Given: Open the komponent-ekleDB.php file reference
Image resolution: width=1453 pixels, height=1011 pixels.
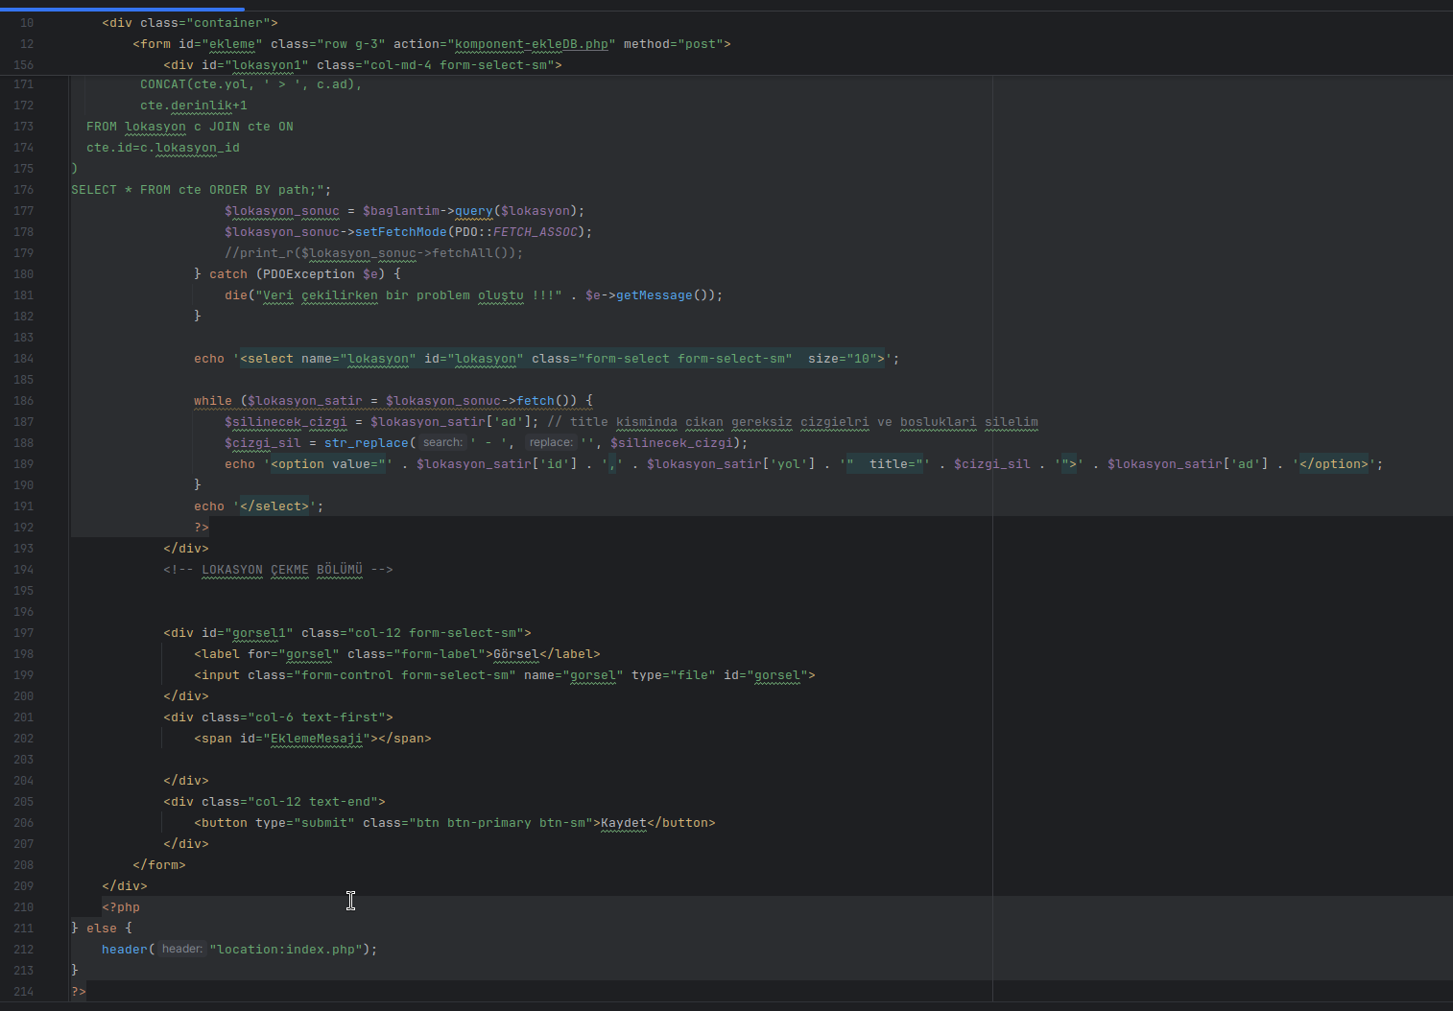Looking at the screenshot, I should pyautogui.click(x=532, y=44).
